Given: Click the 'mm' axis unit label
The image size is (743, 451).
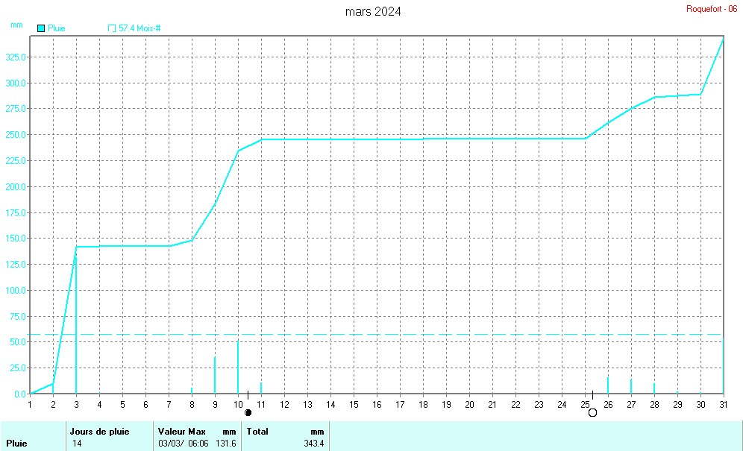Looking at the screenshot, I should pyautogui.click(x=16, y=25).
